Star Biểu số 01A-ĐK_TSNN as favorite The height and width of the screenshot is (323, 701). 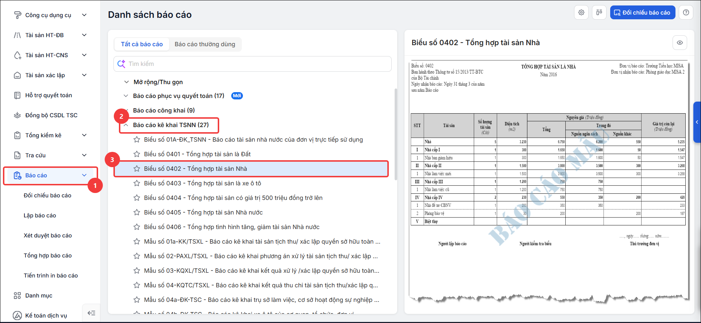(x=137, y=139)
